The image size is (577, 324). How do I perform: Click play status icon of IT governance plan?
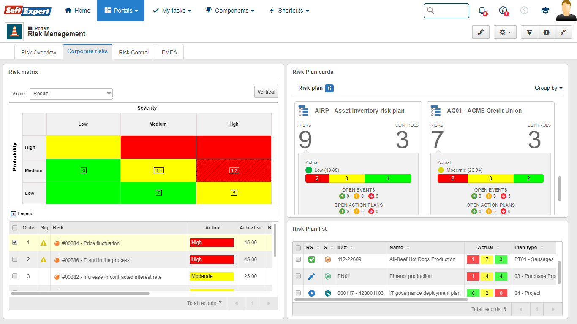click(x=312, y=293)
